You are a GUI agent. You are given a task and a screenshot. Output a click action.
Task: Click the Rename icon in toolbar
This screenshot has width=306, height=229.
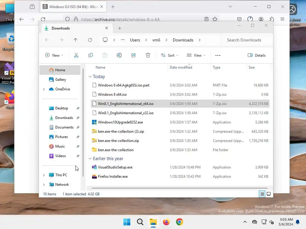(119, 55)
